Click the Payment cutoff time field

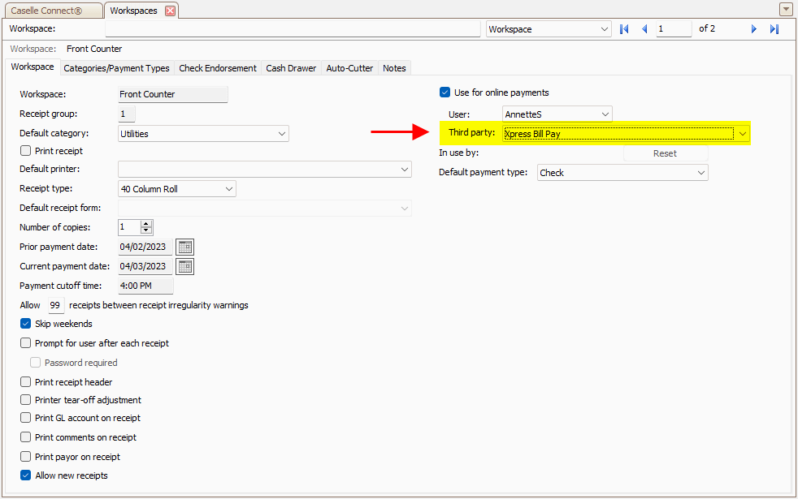(145, 286)
